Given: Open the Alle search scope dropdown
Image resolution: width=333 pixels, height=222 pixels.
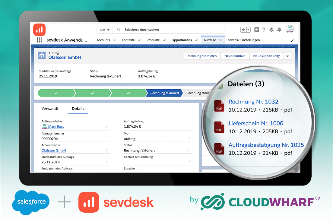Looking at the screenshot, I should [x=104, y=30].
